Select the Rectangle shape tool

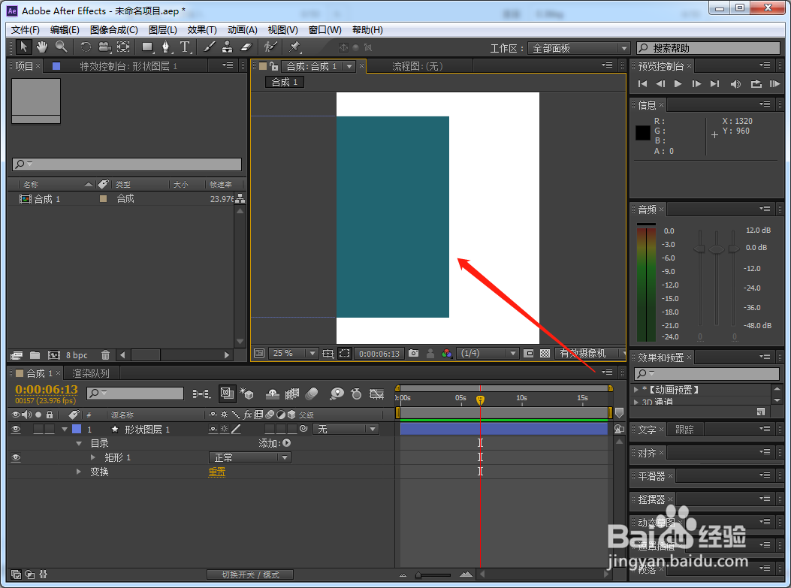point(147,47)
